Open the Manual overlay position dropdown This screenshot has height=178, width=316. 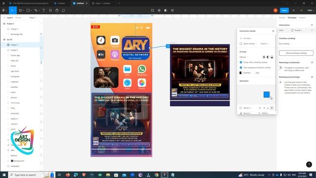[x=243, y=57]
